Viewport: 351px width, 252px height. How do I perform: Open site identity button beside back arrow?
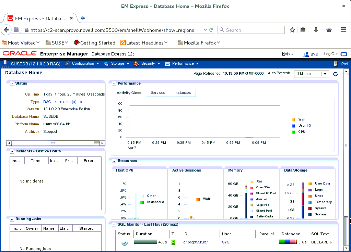[x=16, y=30]
